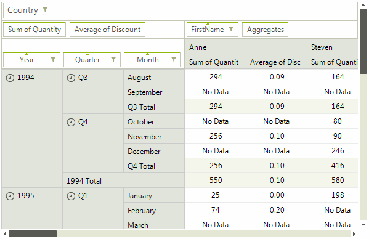Click the vertical scrollbar up arrow

coord(363,5)
